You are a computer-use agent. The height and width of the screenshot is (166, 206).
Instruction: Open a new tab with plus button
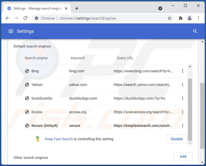tap(77, 9)
